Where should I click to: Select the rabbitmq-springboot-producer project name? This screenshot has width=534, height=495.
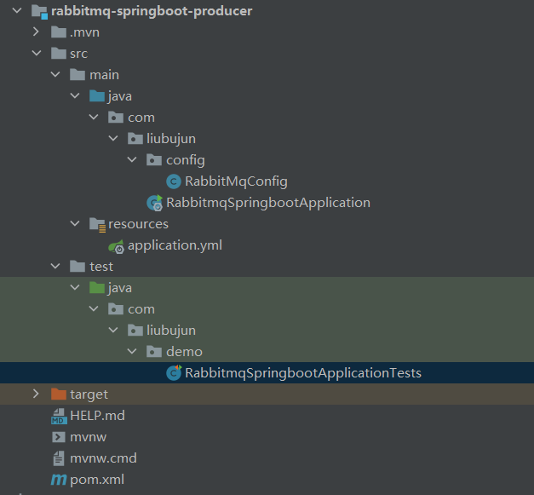(x=152, y=11)
